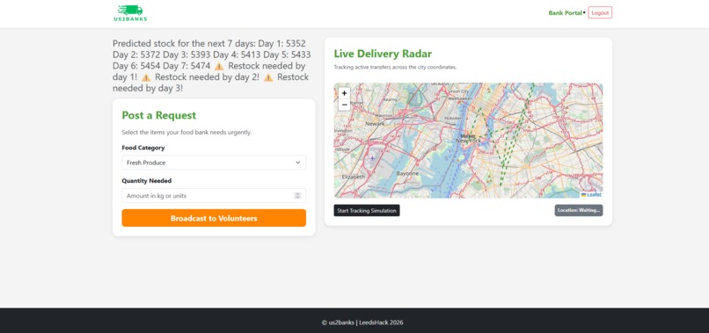Click the Elizabeth label on the map
The width and height of the screenshot is (709, 333).
click(x=353, y=177)
